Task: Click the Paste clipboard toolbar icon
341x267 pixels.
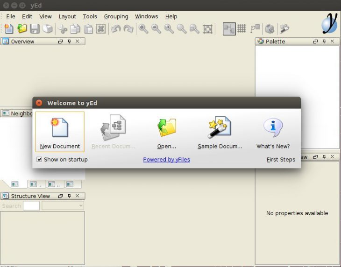Action: coord(88,28)
